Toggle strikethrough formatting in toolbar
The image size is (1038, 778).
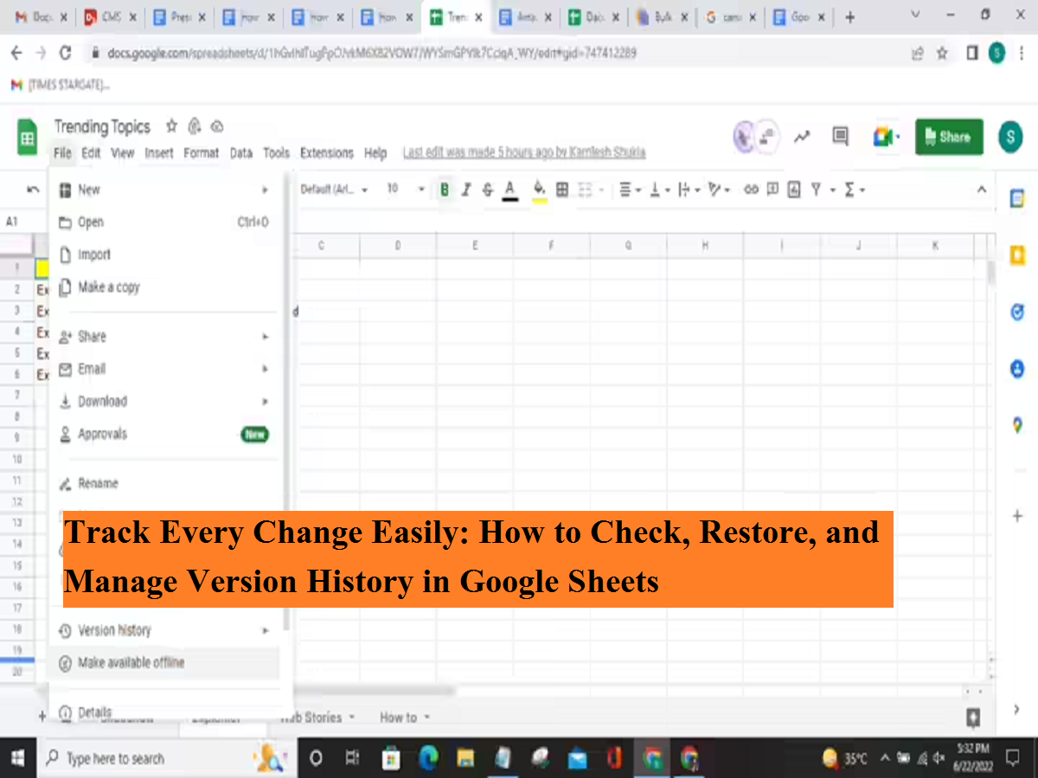488,190
